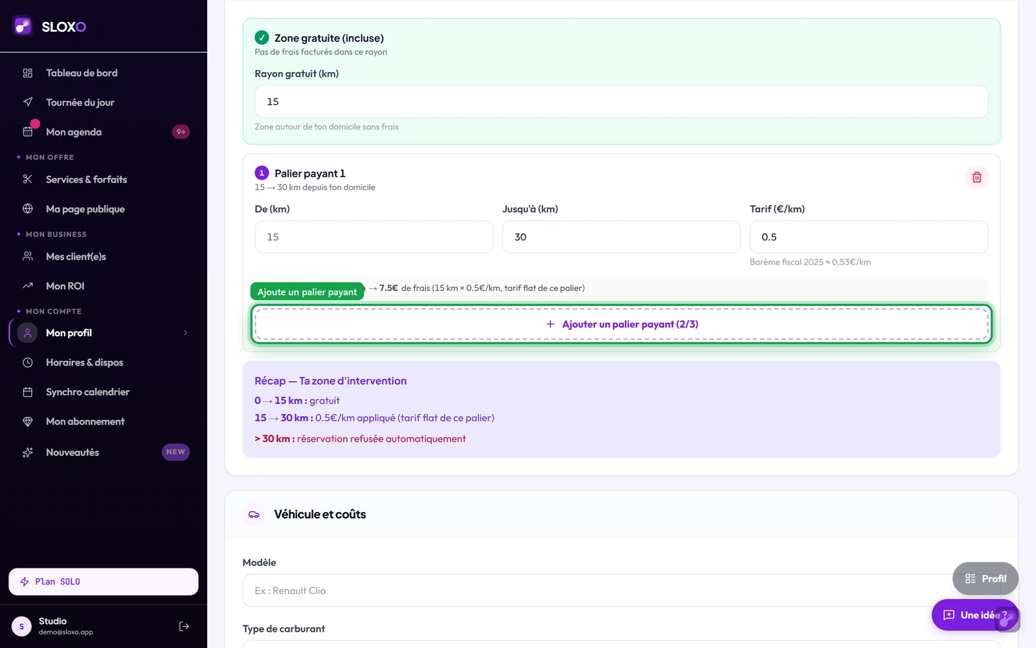Open Tableau de bord grid icon
The image size is (1036, 648).
[28, 73]
